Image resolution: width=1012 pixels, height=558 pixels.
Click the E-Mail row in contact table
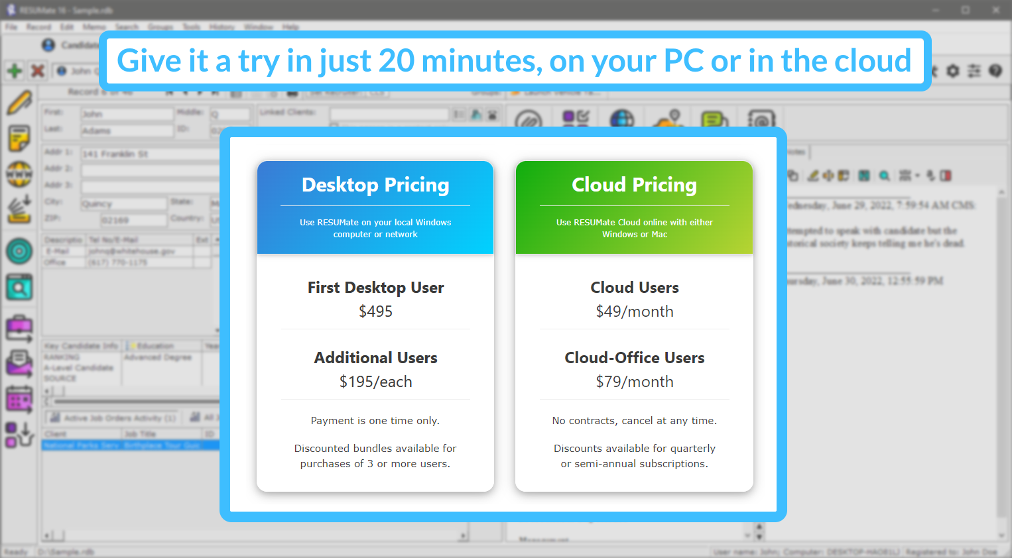pyautogui.click(x=127, y=251)
